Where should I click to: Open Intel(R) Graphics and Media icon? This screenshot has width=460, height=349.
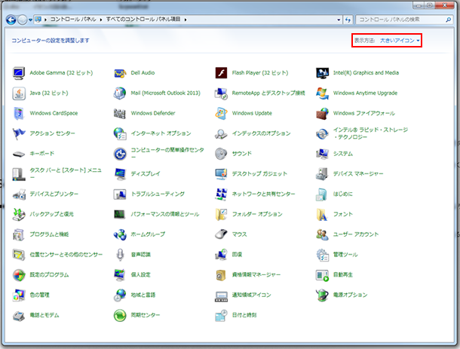coord(323,72)
